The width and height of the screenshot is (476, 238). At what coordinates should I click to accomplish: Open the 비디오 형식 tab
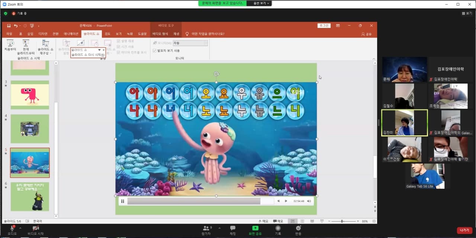[160, 33]
